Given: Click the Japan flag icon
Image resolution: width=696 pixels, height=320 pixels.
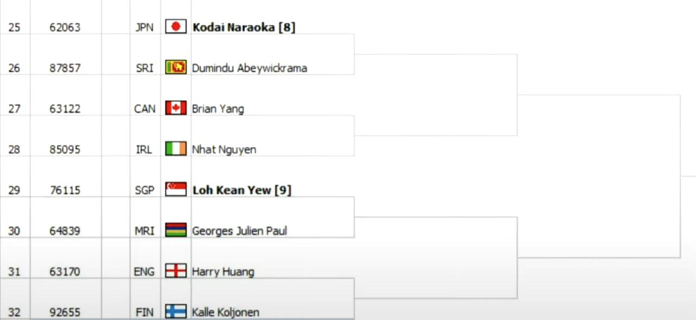Looking at the screenshot, I should (x=176, y=27).
